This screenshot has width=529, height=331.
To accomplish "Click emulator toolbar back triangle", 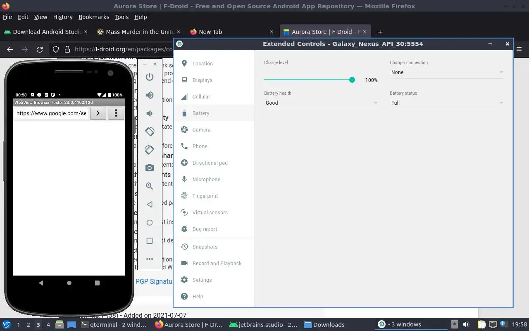I will tap(150, 204).
